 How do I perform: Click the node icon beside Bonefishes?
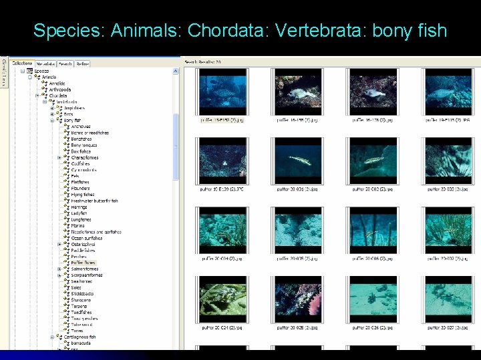[67, 139]
